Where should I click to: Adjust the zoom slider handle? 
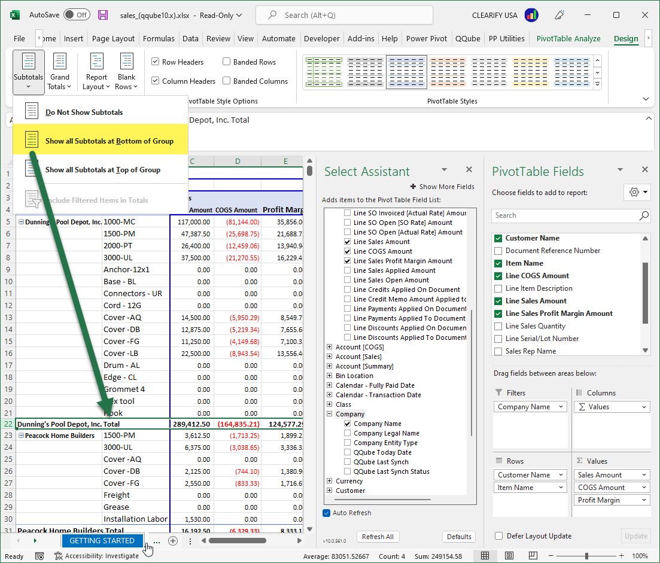click(586, 556)
